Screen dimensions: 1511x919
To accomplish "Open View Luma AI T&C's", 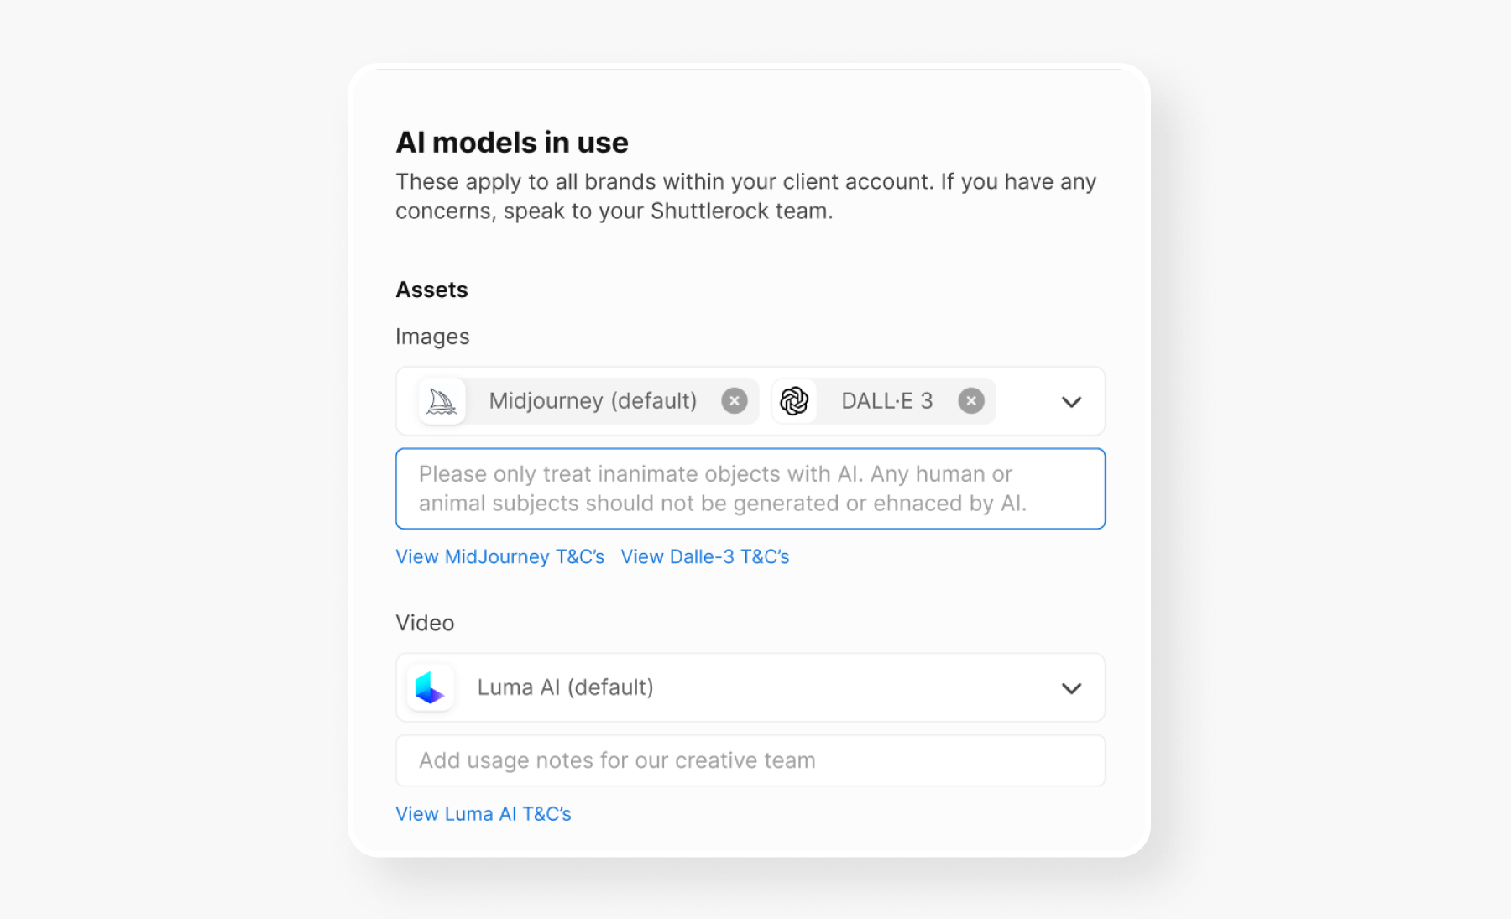I will 484,813.
